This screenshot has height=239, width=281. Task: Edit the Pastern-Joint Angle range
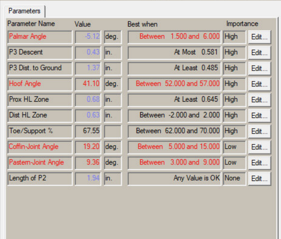(259, 163)
